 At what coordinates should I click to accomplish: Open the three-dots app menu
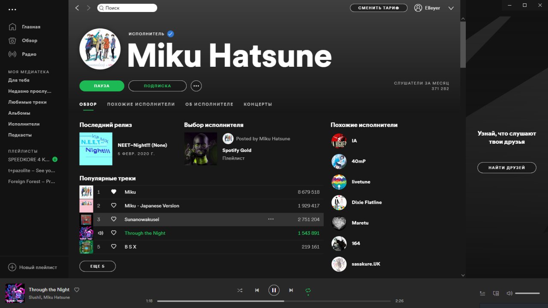click(12, 9)
